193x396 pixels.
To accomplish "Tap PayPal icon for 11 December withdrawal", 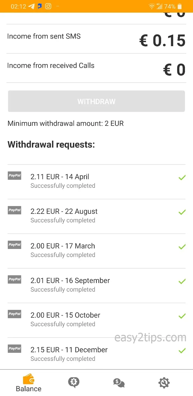I will coord(14,349).
